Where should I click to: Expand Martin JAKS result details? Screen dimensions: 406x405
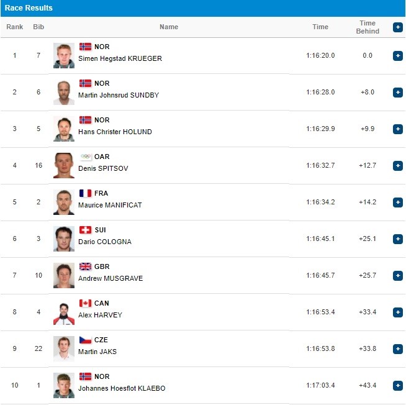pos(397,348)
